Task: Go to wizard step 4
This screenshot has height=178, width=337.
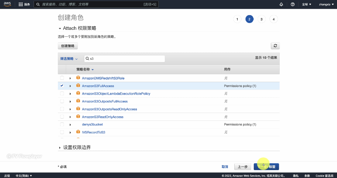Action: (273, 19)
